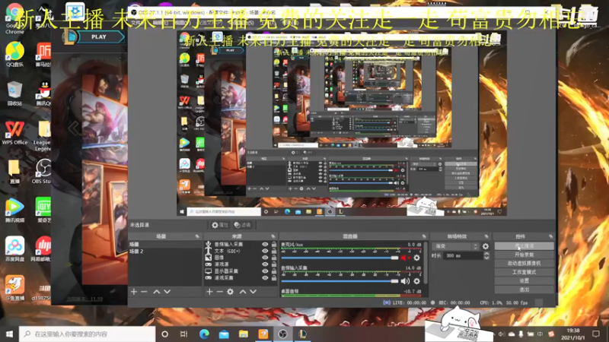Enable 工作室模式 studio mode
Viewport: 609px width, 342px height.
[524, 272]
